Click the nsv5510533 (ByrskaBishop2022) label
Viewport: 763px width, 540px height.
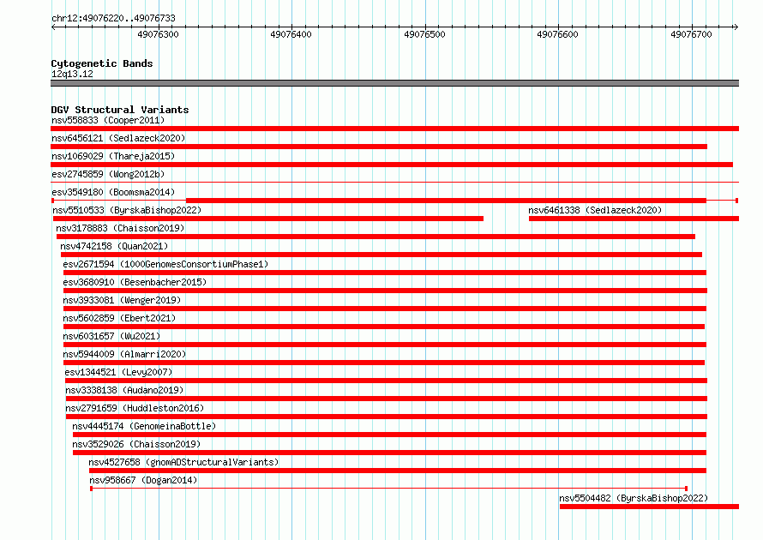pyautogui.click(x=127, y=210)
